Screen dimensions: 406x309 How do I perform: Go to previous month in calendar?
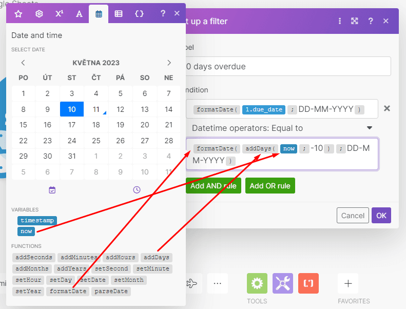click(23, 63)
